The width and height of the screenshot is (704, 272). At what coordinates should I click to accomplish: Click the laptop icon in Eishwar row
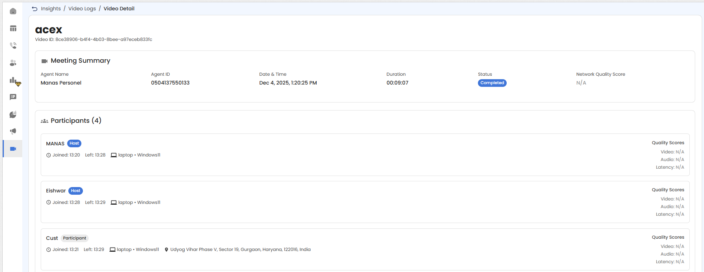[114, 202]
